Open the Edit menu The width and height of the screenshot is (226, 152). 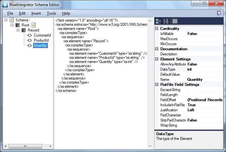pyautogui.click(x=22, y=13)
